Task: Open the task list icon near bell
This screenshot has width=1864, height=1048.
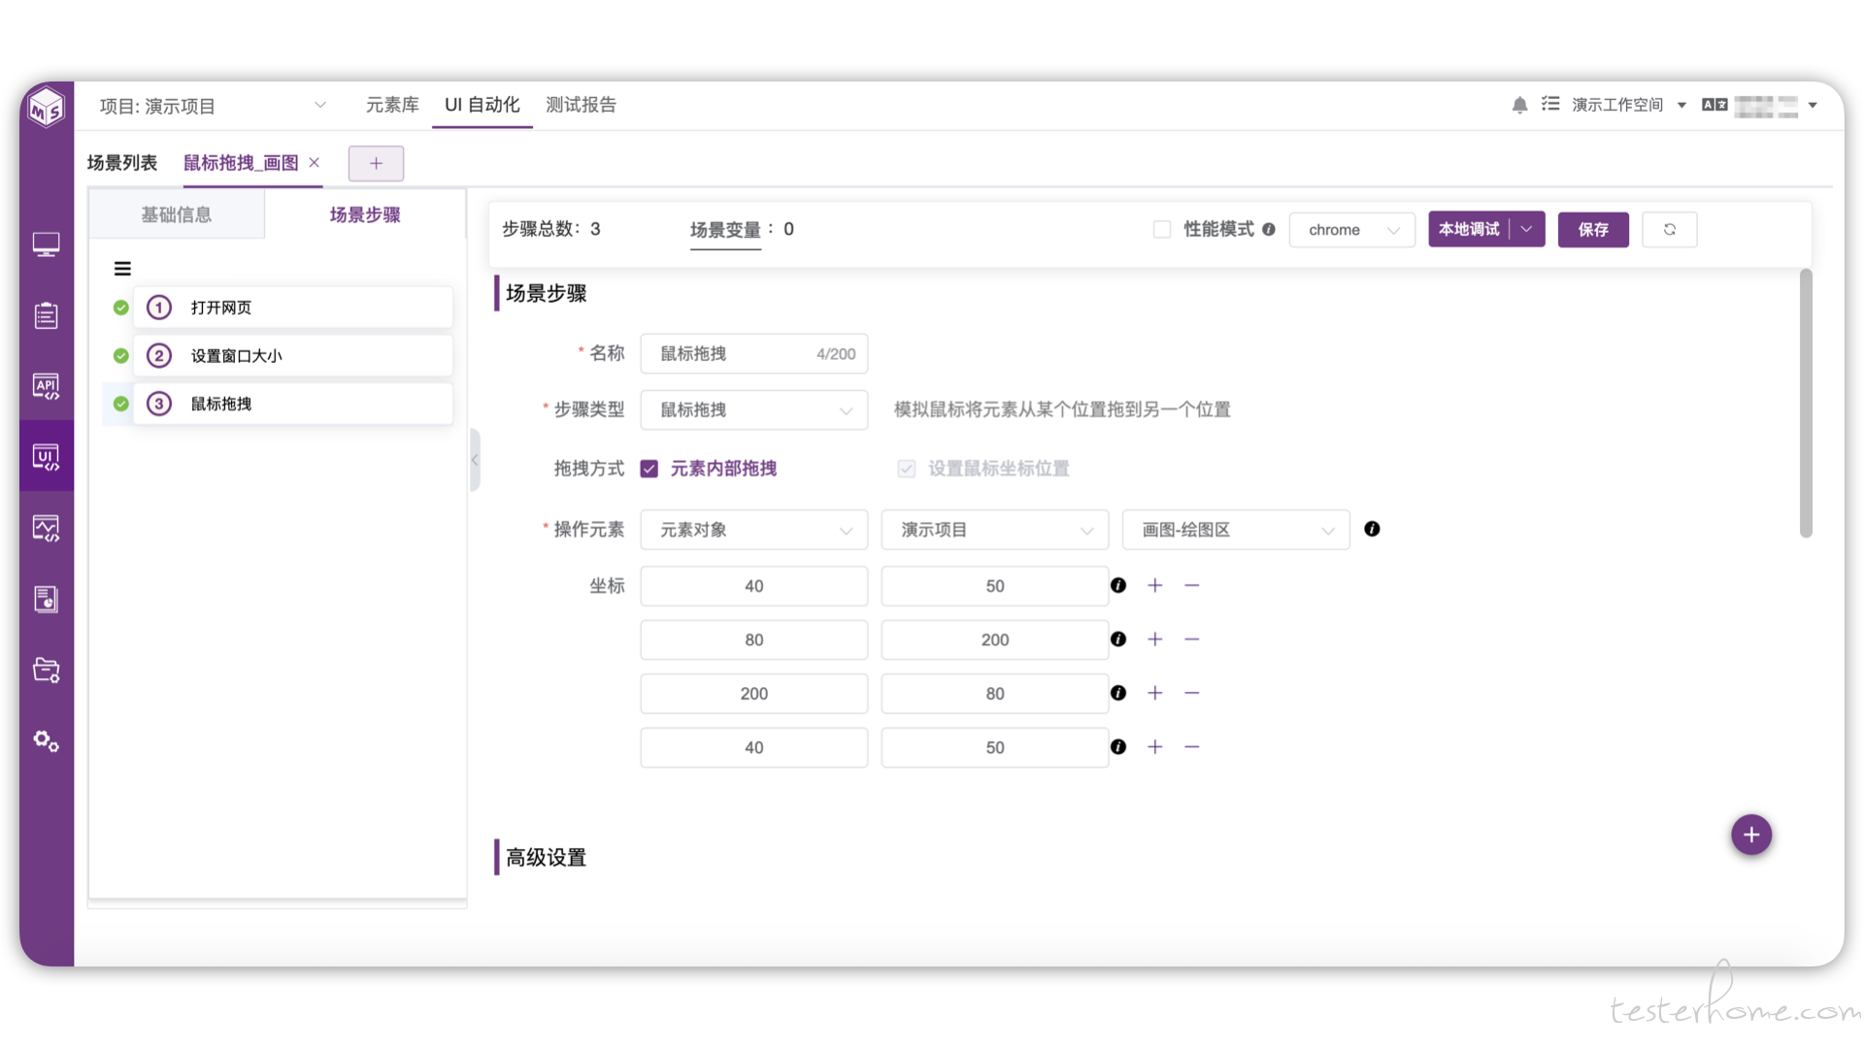Action: click(x=1550, y=104)
